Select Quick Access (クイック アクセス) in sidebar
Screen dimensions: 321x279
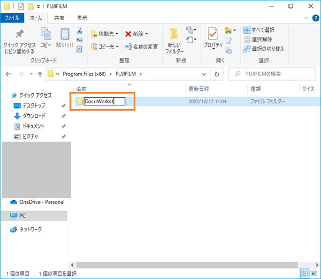(x=32, y=95)
